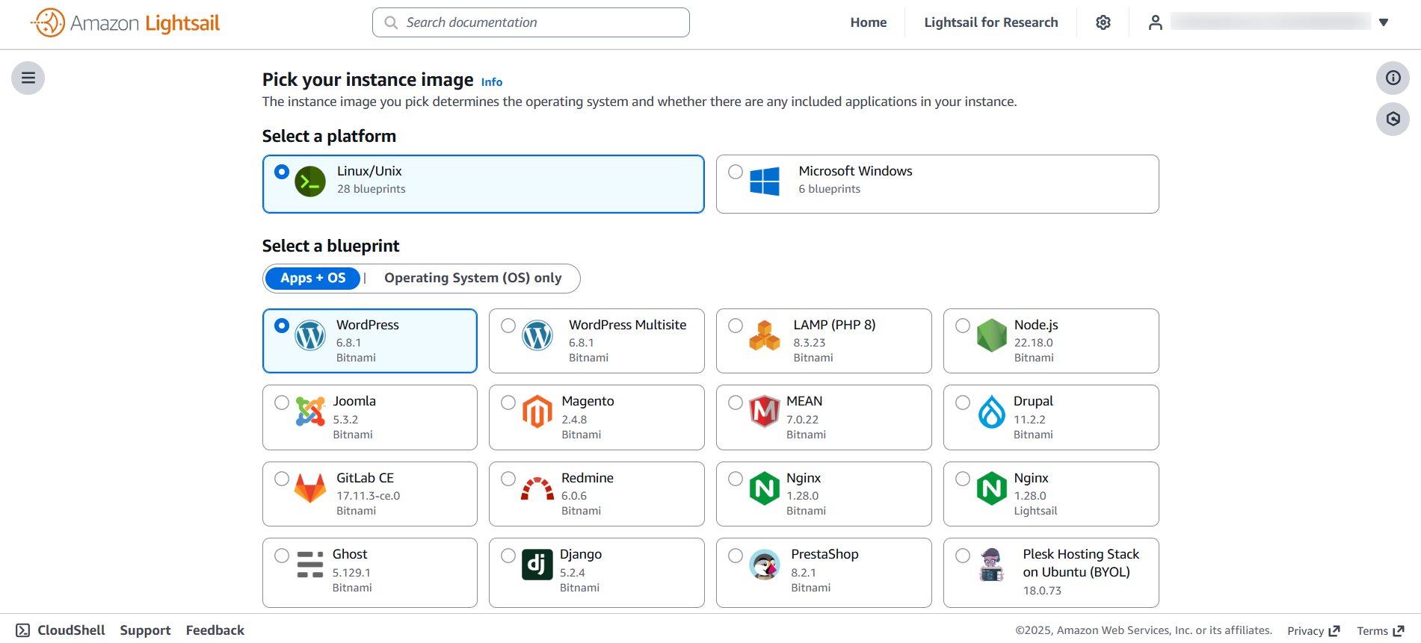Viewport: 1421px width, 643px height.
Task: Expand the account dropdown arrow
Action: click(x=1384, y=22)
